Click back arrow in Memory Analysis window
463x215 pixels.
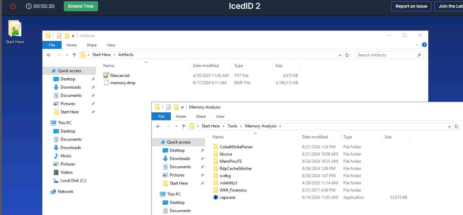158,126
